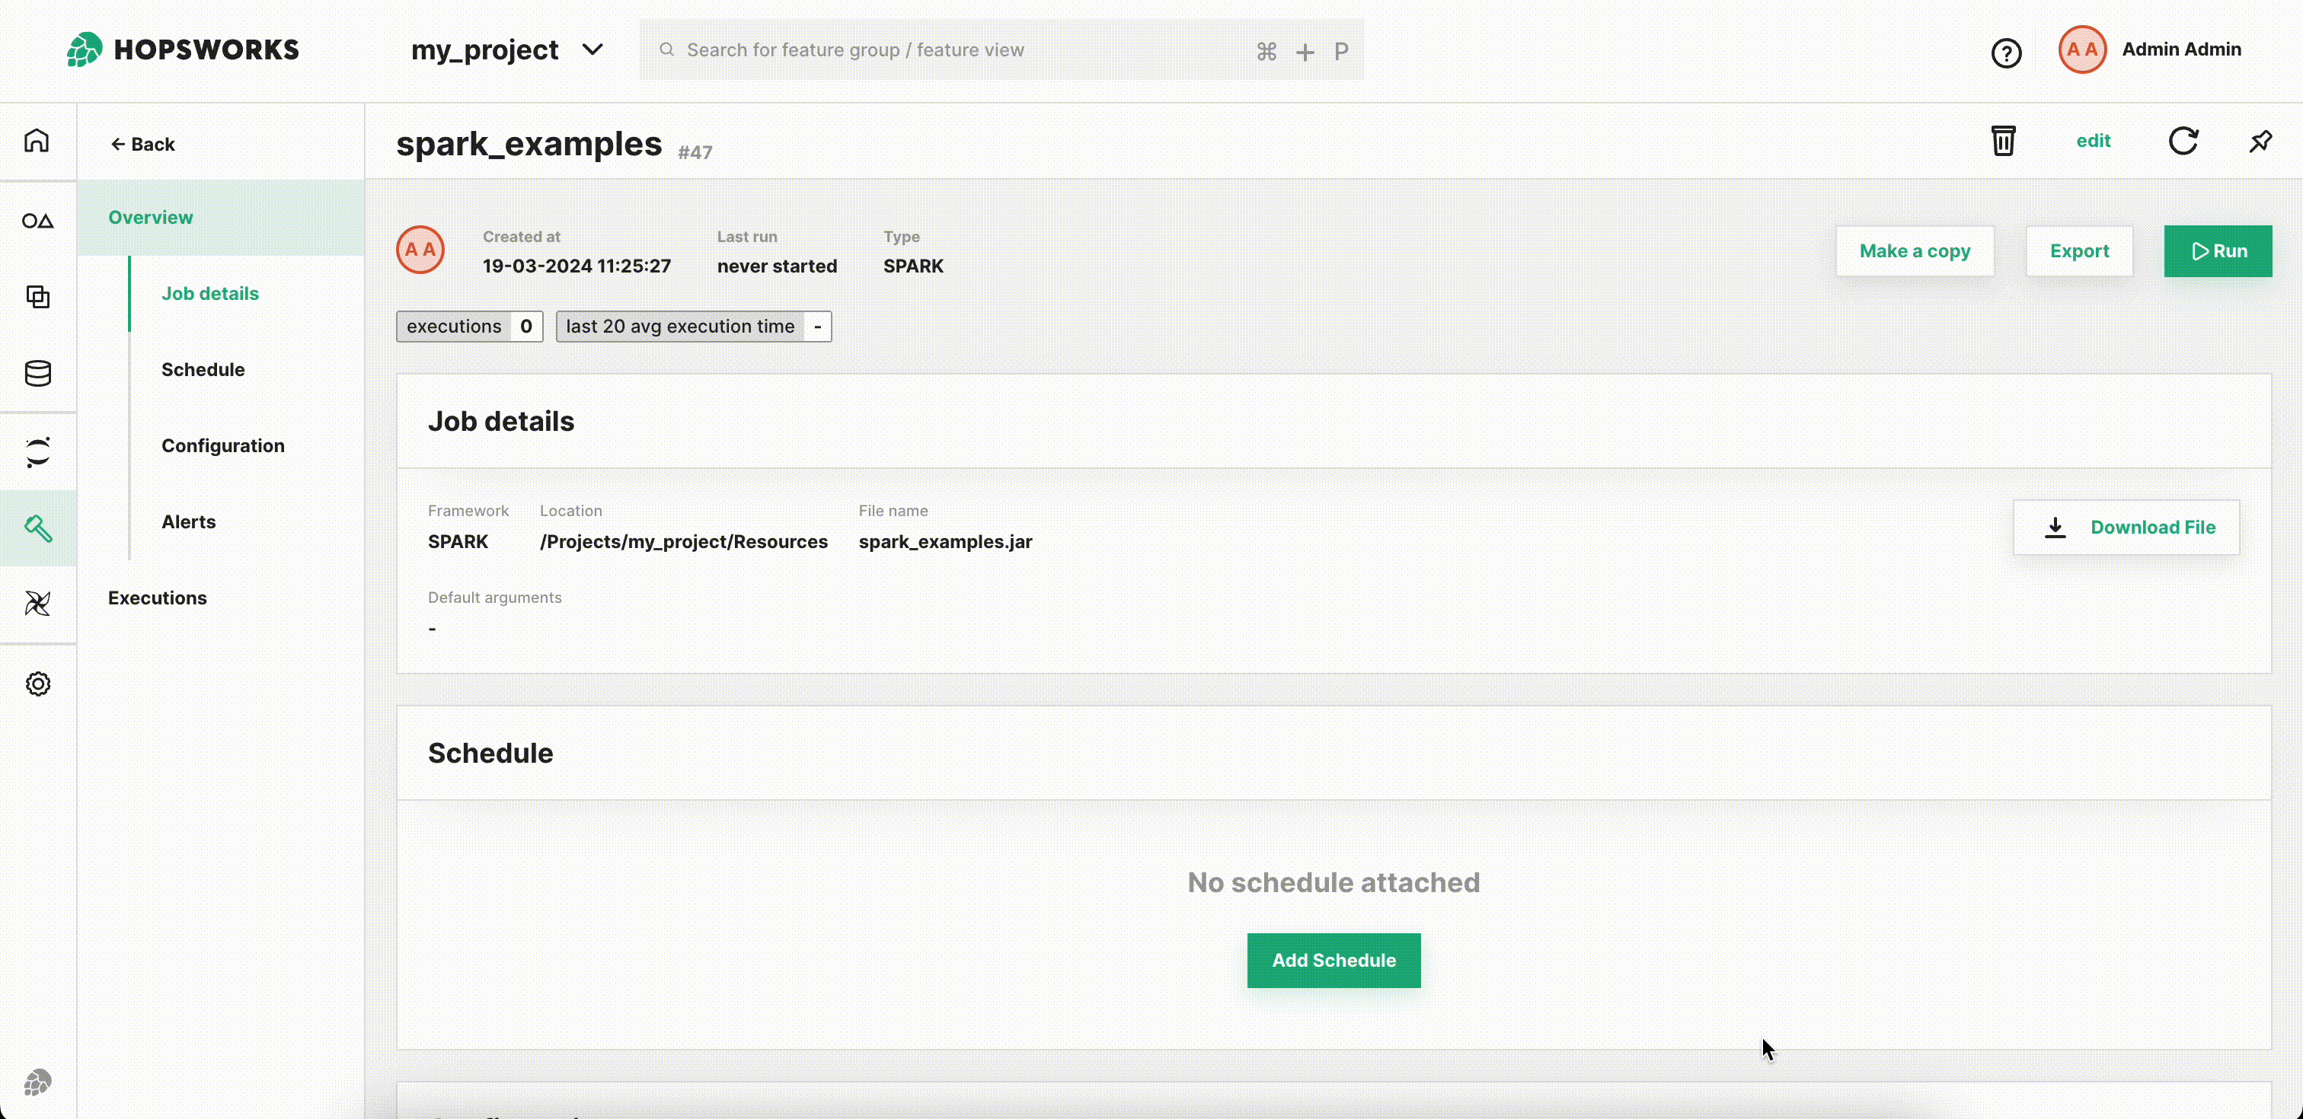Click the Run button
2303x1119 pixels.
(2218, 250)
